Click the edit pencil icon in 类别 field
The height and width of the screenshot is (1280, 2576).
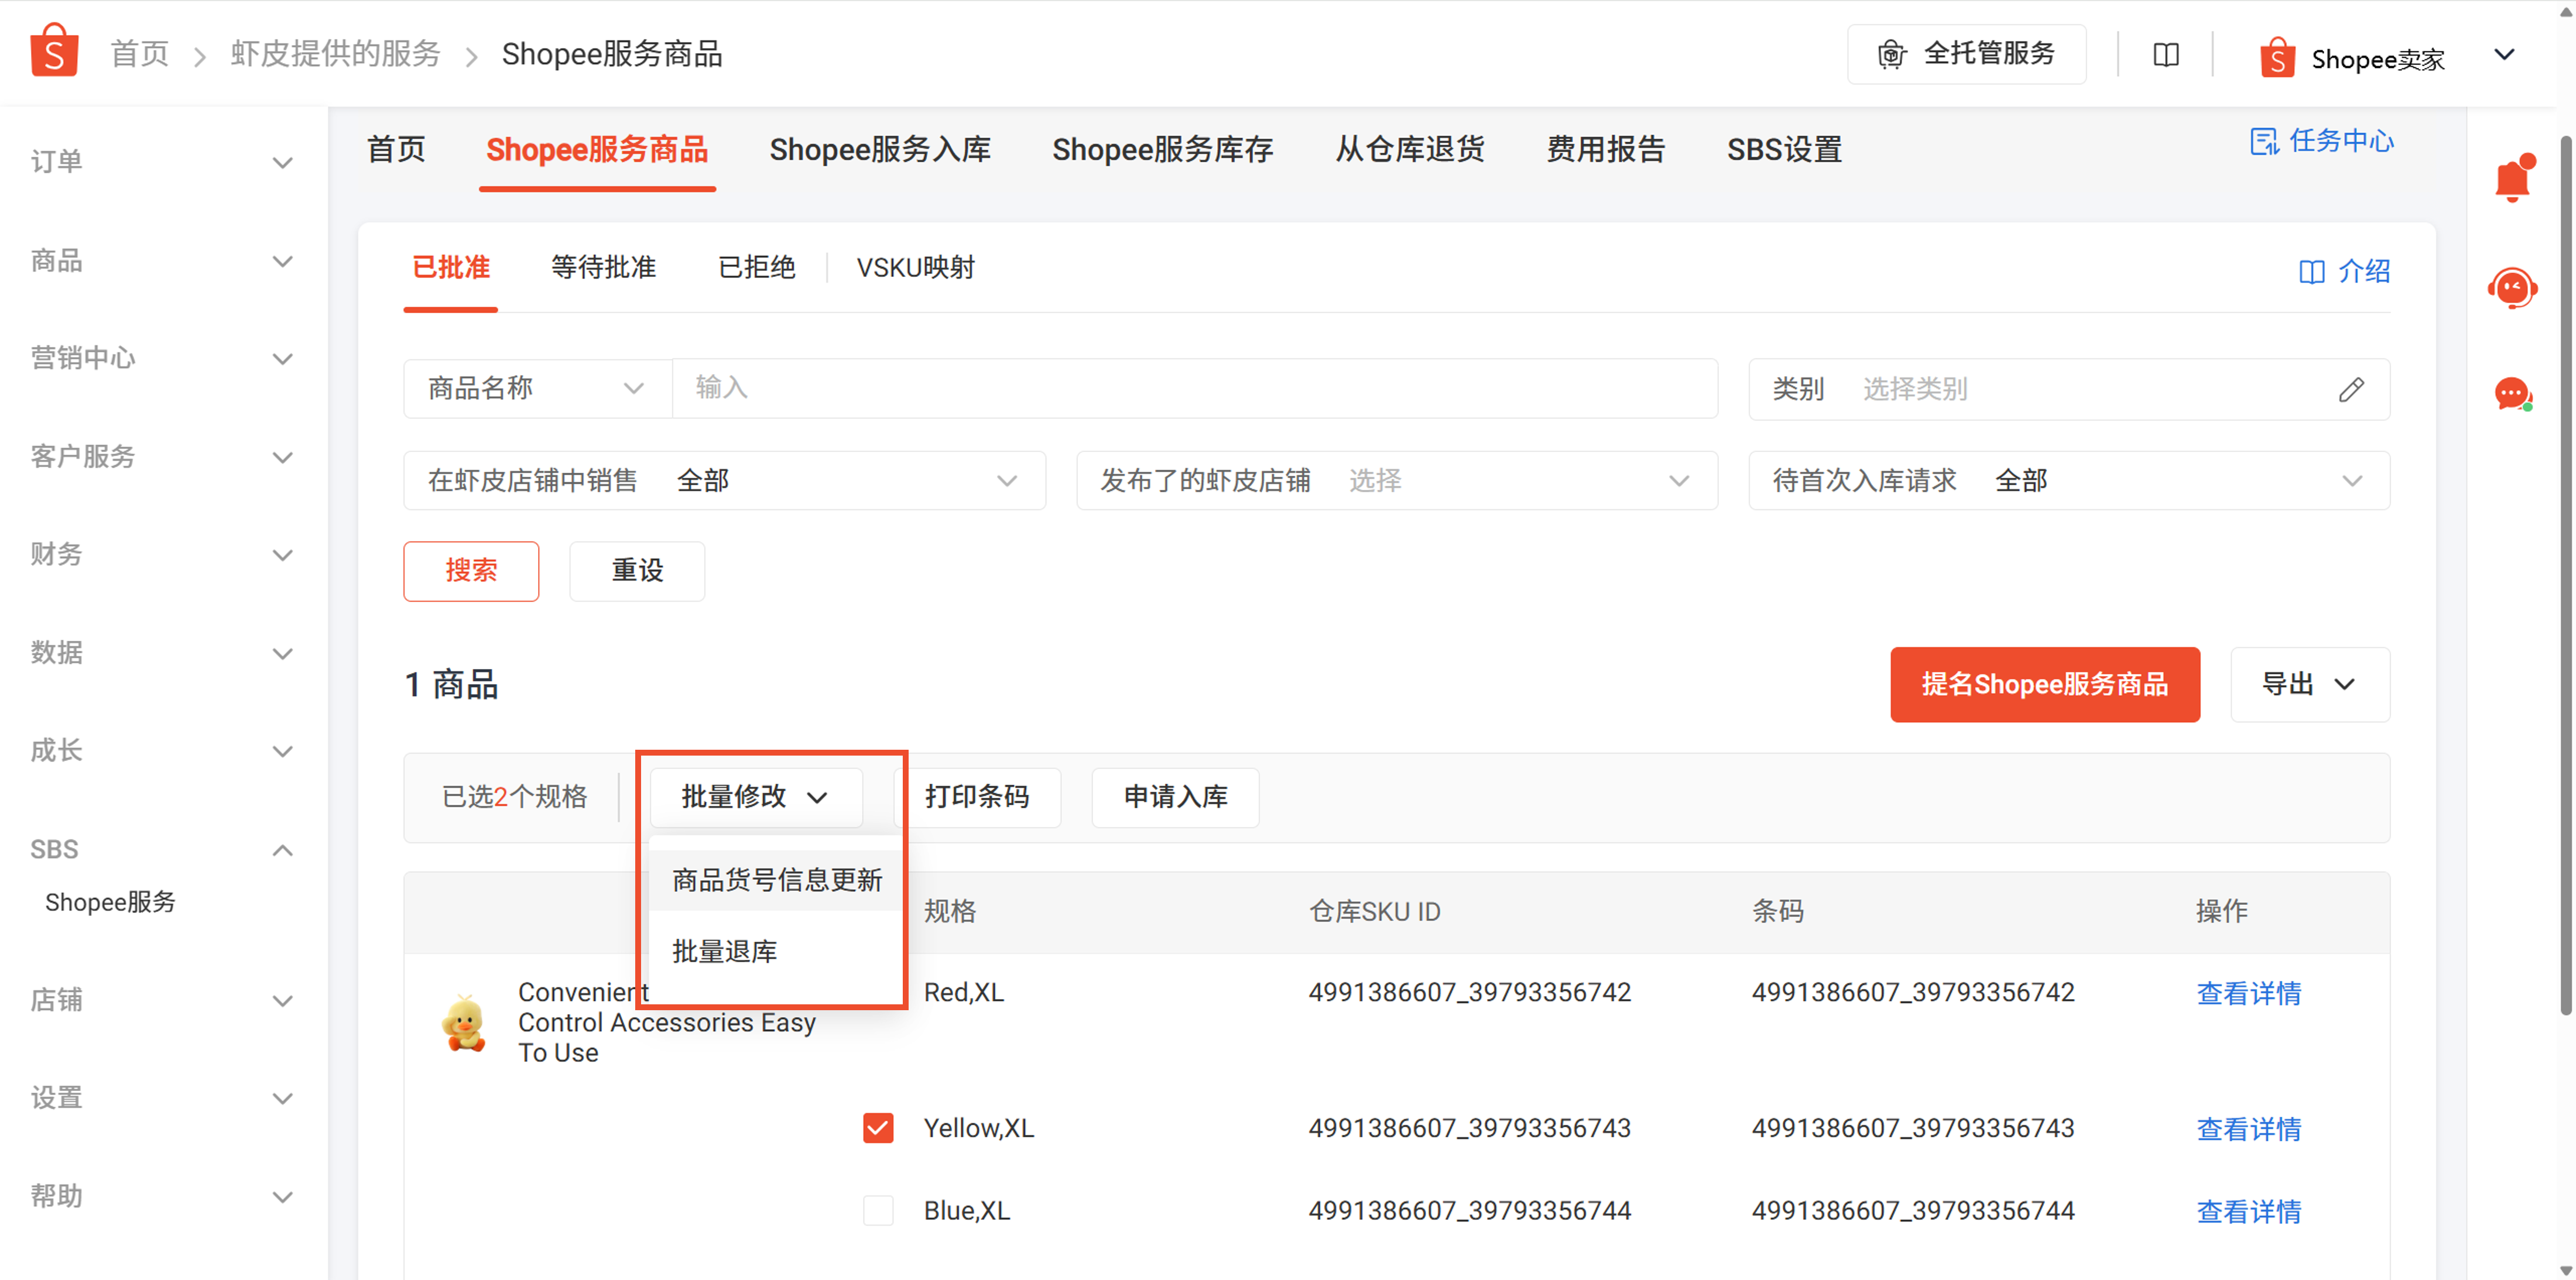[2351, 389]
